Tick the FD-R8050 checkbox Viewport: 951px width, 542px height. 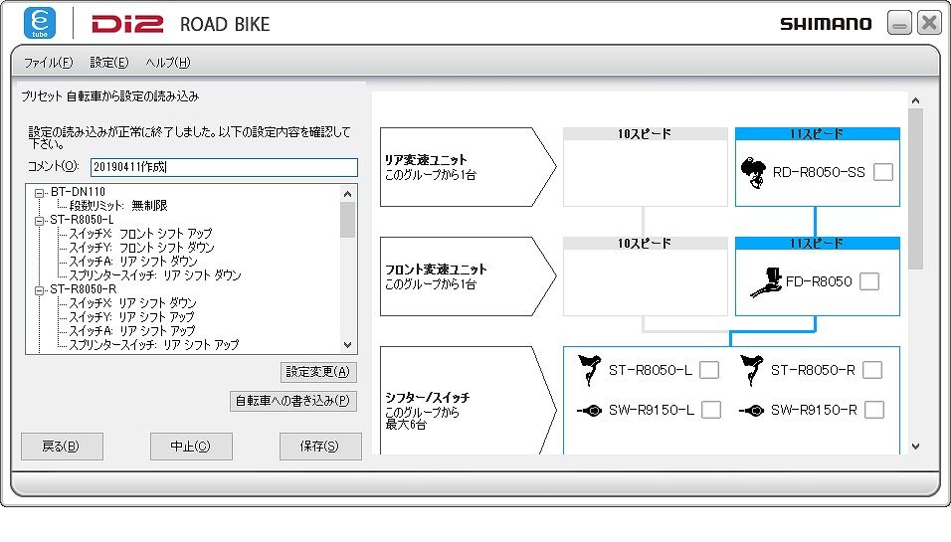click(869, 281)
